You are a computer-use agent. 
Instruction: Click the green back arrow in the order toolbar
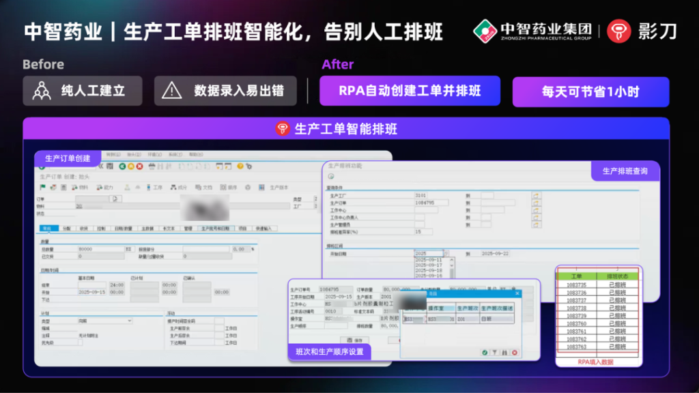pyautogui.click(x=122, y=166)
